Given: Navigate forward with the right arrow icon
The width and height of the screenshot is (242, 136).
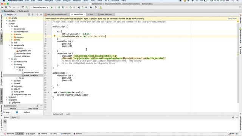Looking at the screenshot, I should tap(18, 7).
